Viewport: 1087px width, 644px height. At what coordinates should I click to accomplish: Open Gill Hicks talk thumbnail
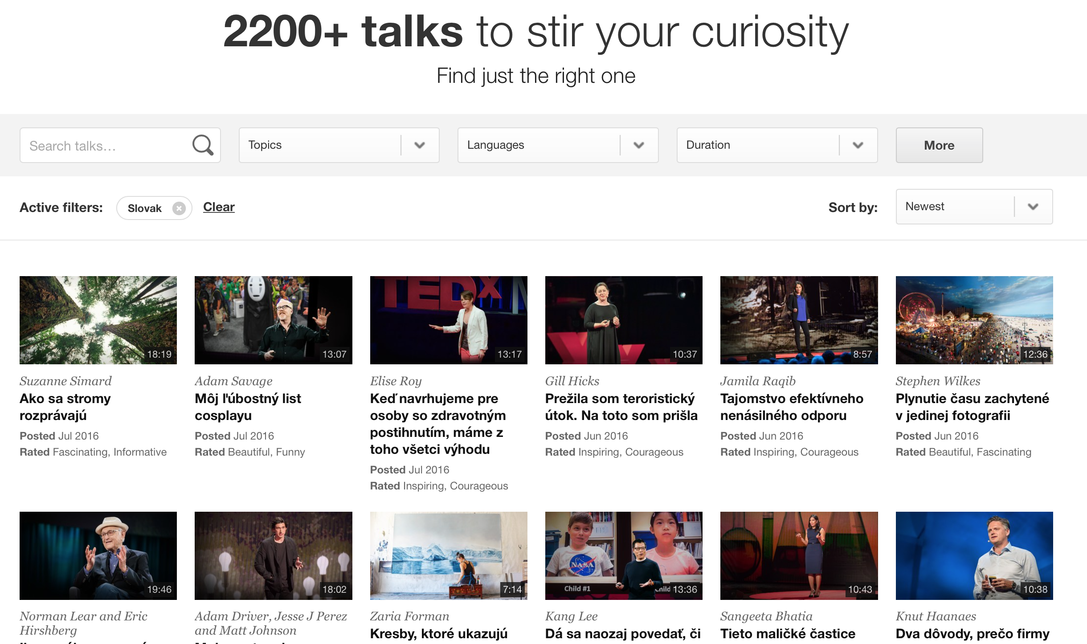[623, 320]
